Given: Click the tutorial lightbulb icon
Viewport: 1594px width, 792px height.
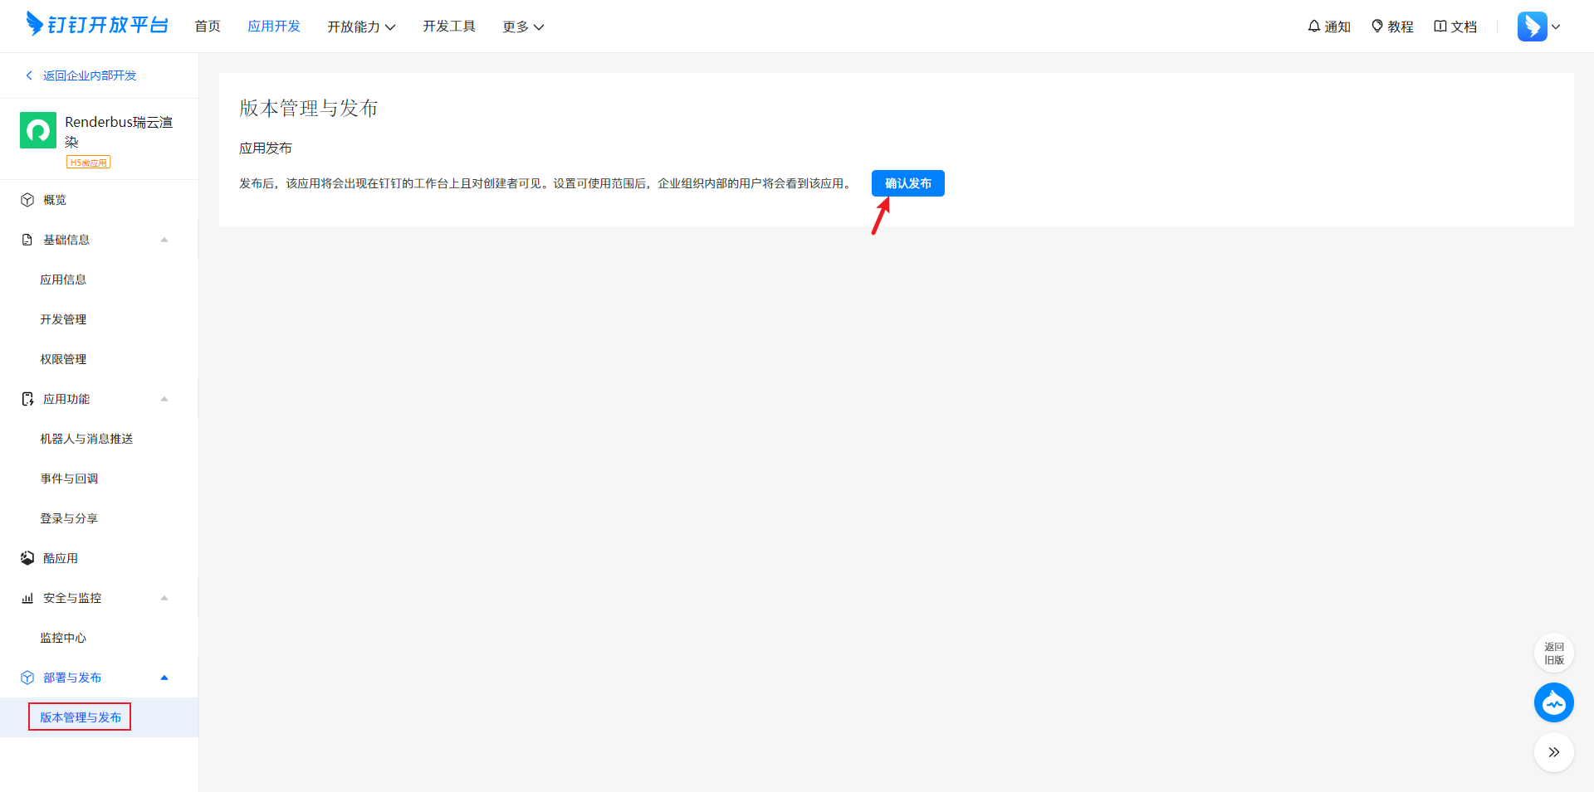Looking at the screenshot, I should tap(1377, 27).
